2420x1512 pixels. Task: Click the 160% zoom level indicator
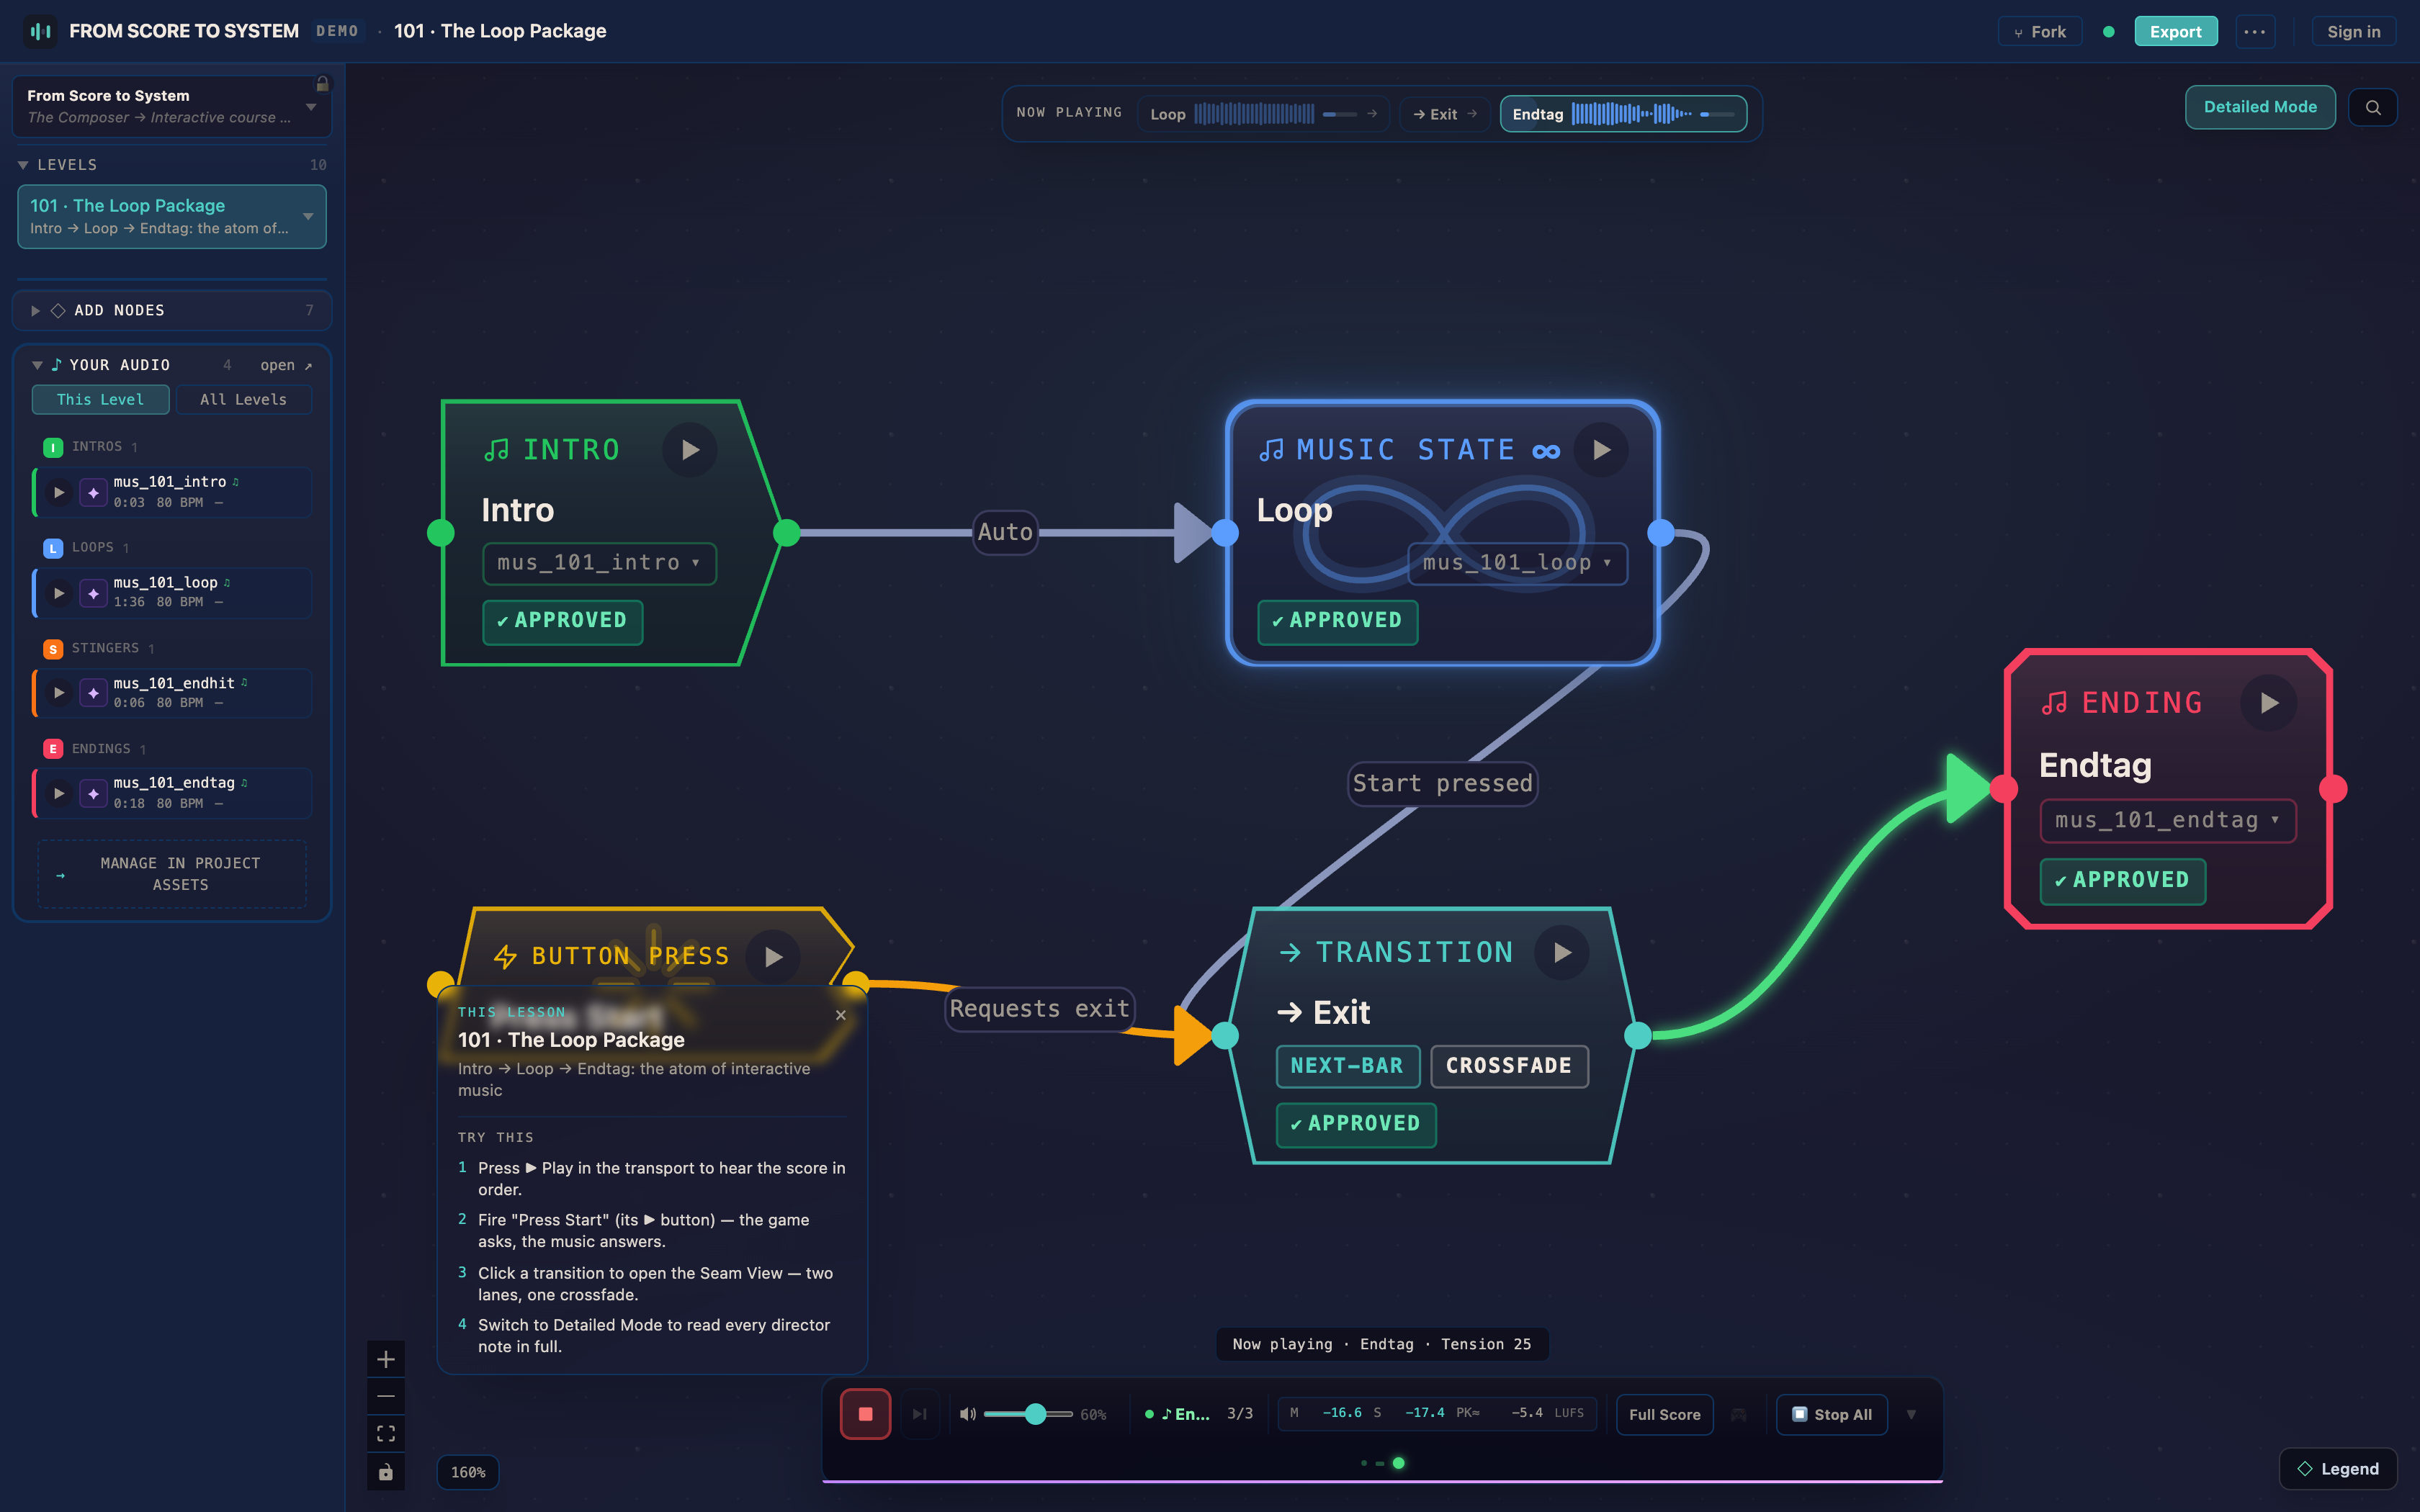coord(468,1472)
